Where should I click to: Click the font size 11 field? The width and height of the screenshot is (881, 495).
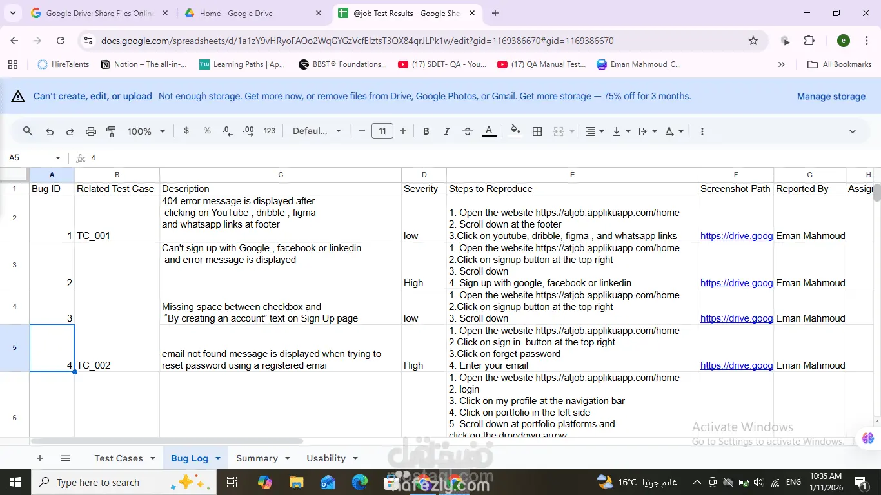click(x=382, y=131)
